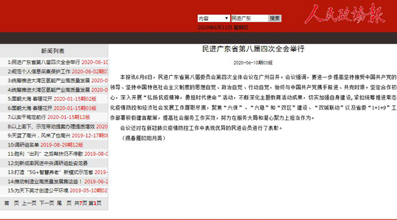Screen dimensions: 397x220
Task: Open the 内容 search type dropdown
Action: (x=214, y=18)
